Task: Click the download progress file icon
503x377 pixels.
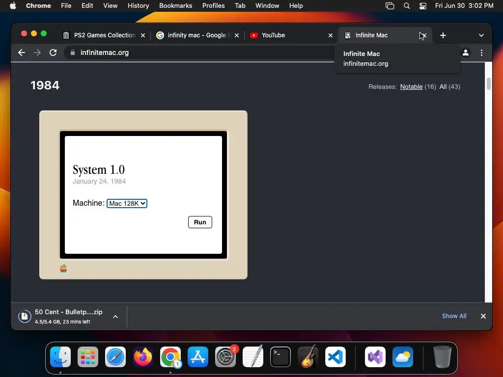Action: tap(25, 317)
